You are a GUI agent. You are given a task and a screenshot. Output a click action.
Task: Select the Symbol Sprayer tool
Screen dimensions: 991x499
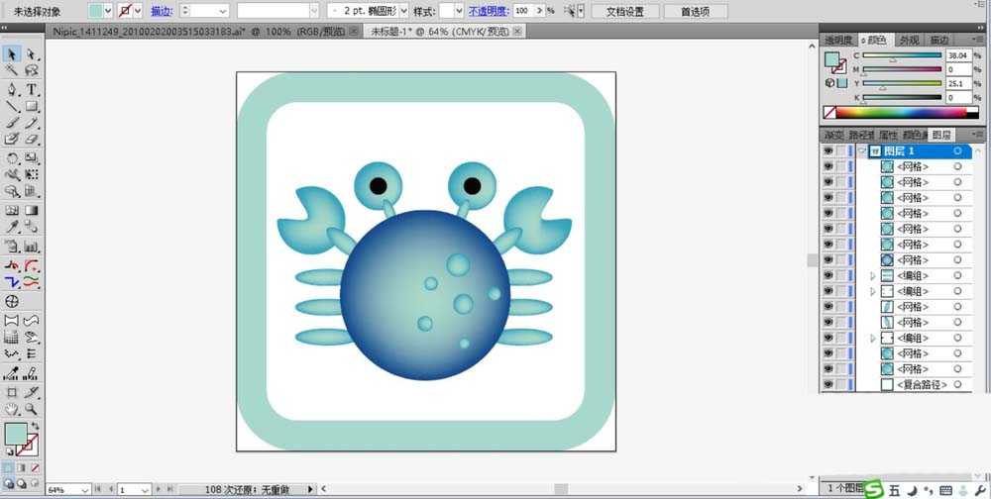coord(12,247)
